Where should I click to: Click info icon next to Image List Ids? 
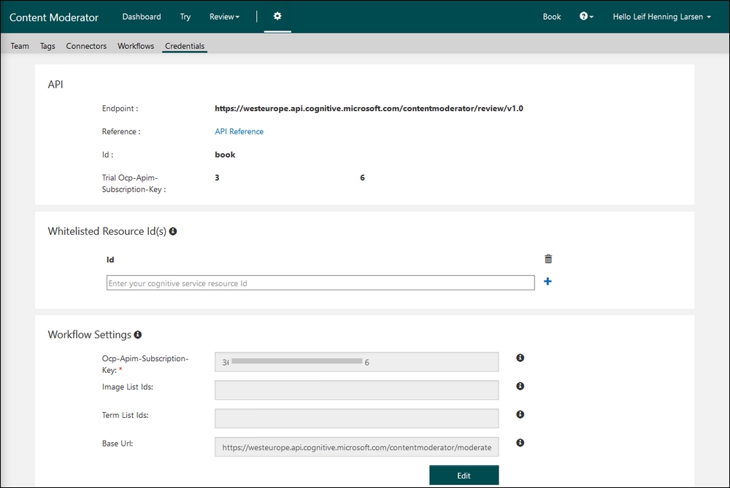pyautogui.click(x=520, y=386)
